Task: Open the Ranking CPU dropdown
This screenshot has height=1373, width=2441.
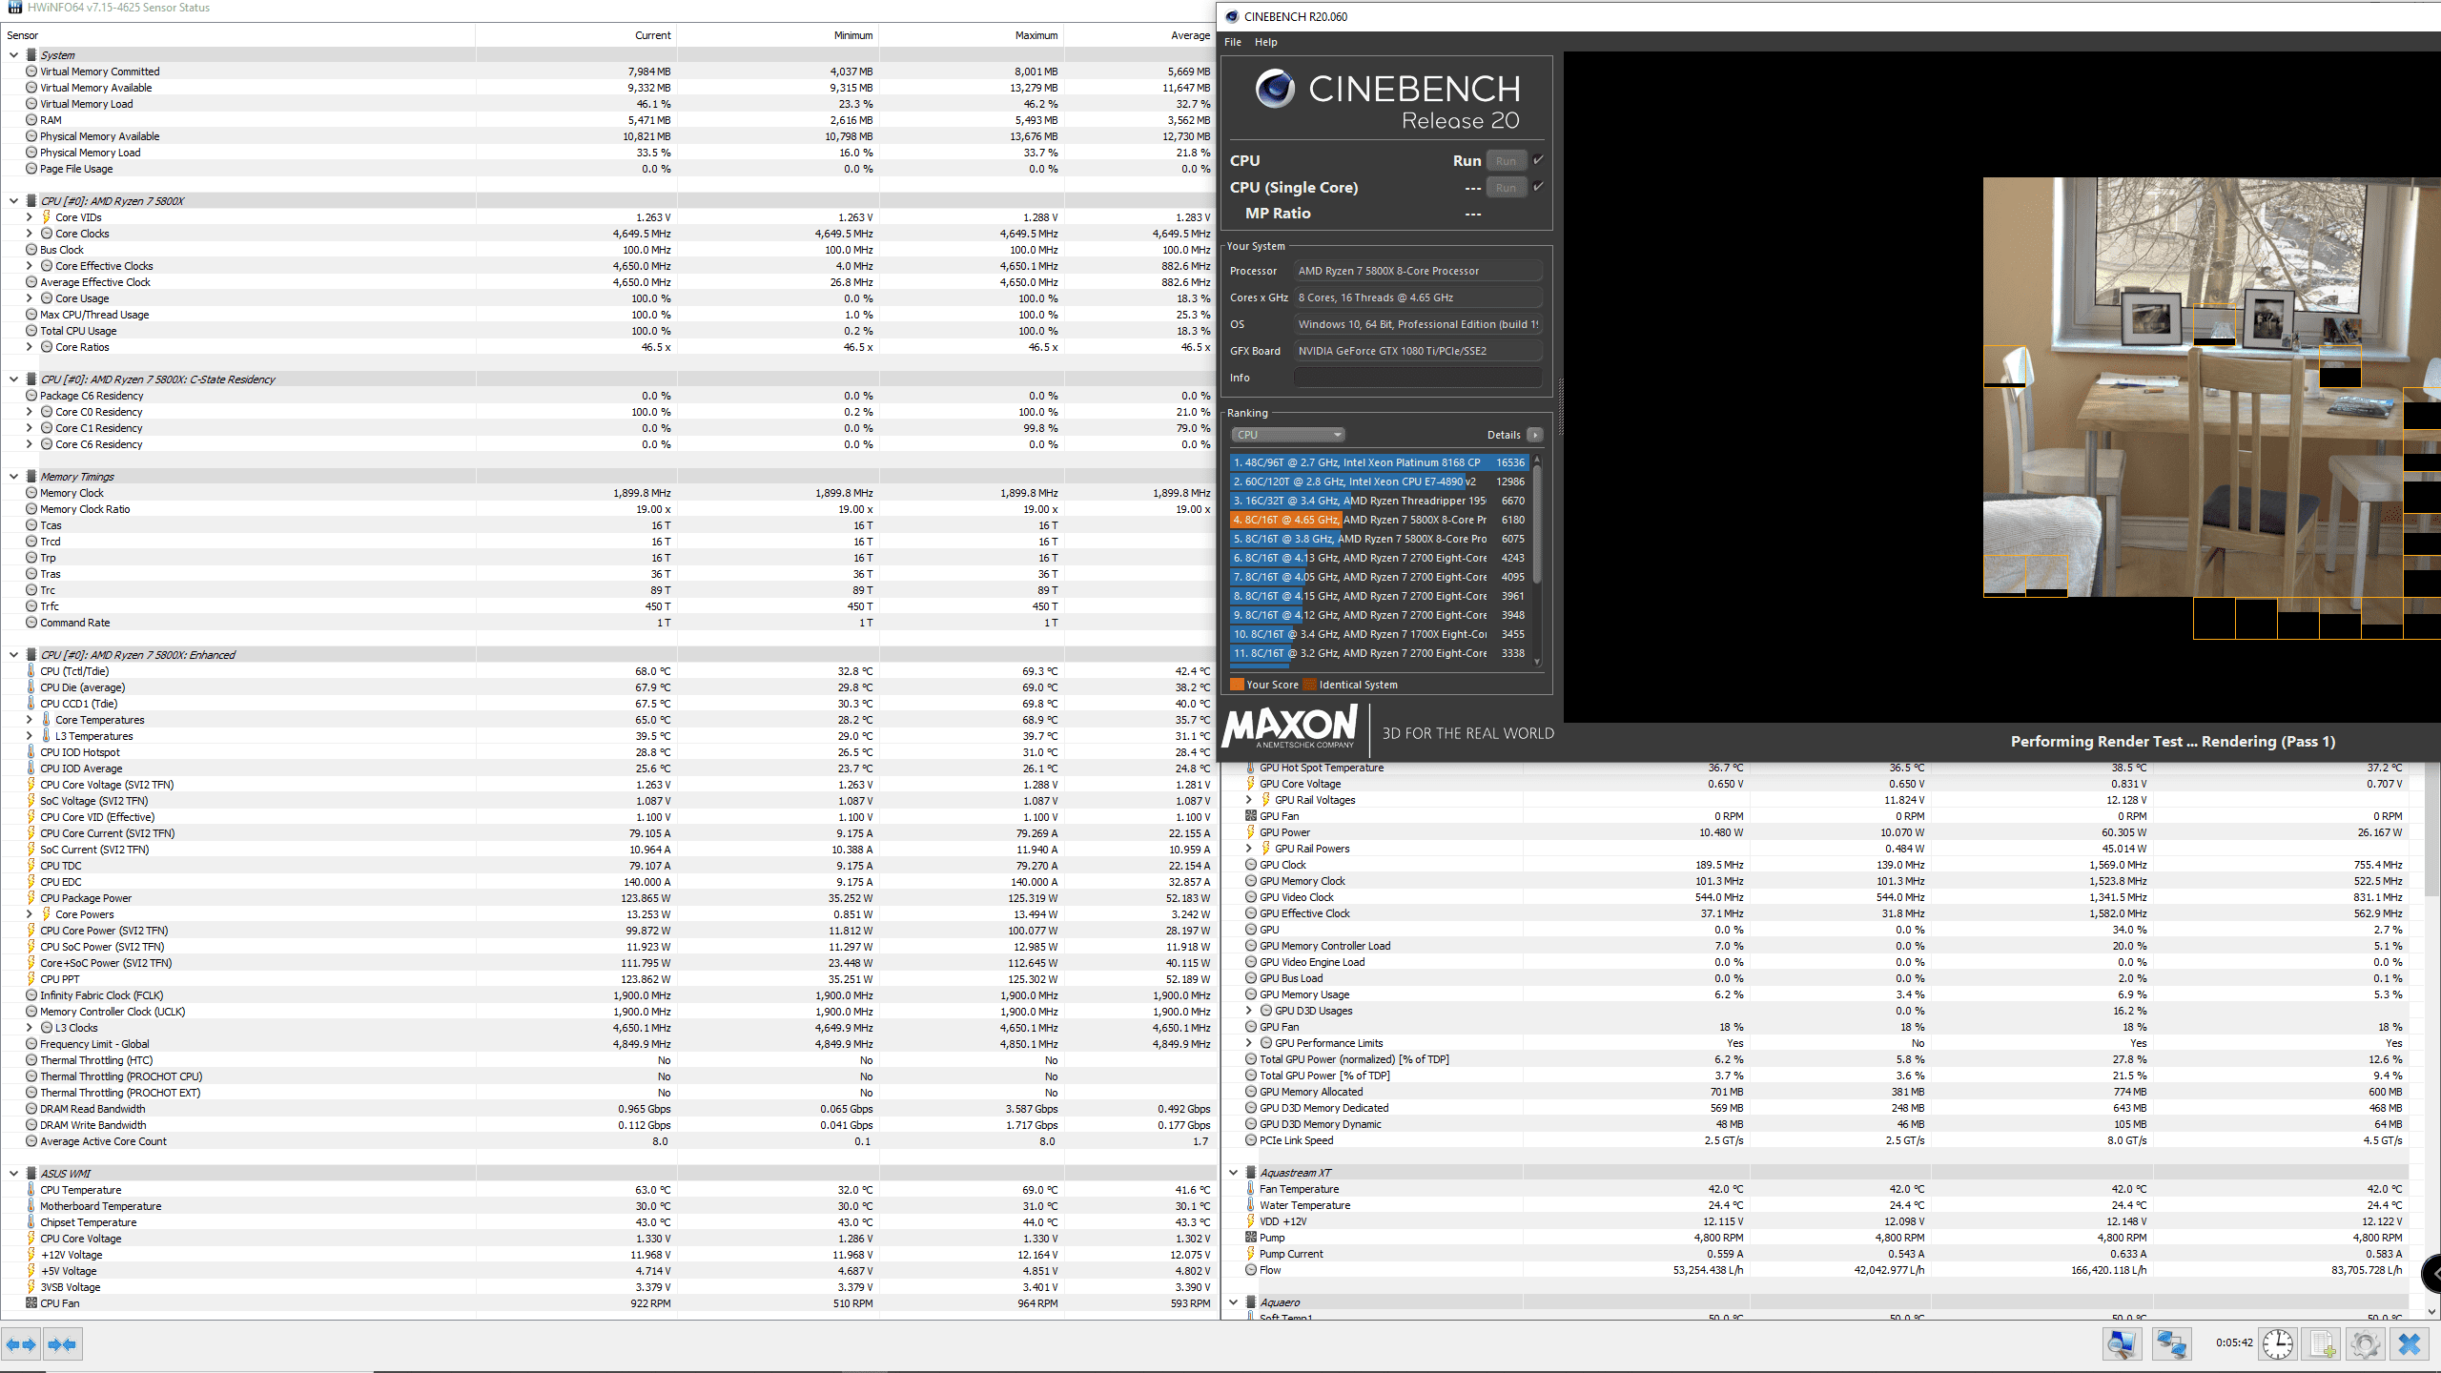Action: point(1287,435)
